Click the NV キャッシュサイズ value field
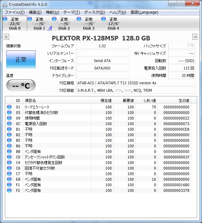This screenshot has height=223, width=202. 182,53
